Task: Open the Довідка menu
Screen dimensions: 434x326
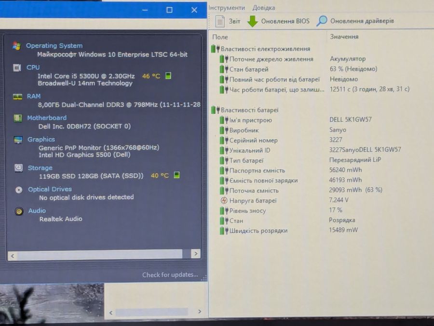Action: 263,8
